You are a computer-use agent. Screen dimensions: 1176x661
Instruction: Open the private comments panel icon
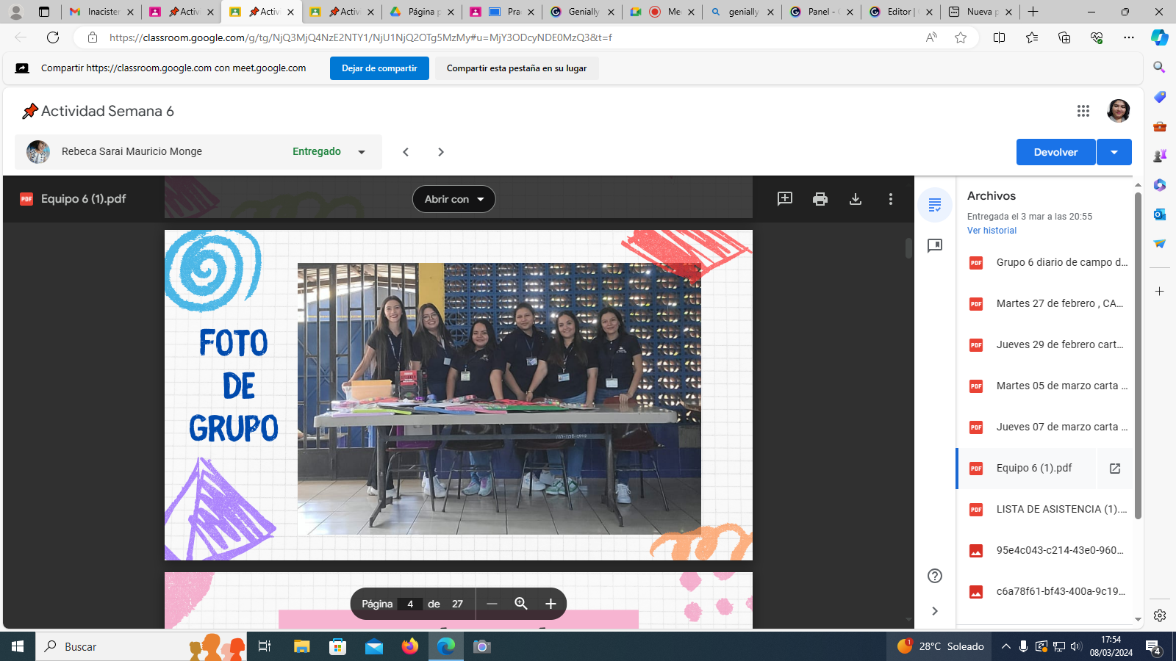tap(935, 245)
